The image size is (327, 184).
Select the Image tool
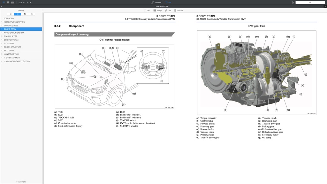[x=157, y=11]
